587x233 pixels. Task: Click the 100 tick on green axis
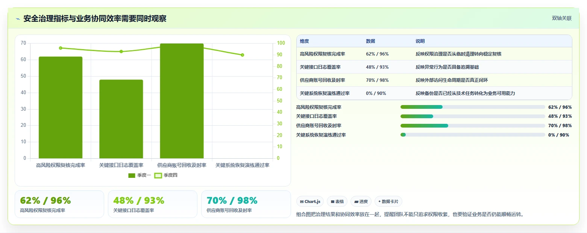(281, 43)
